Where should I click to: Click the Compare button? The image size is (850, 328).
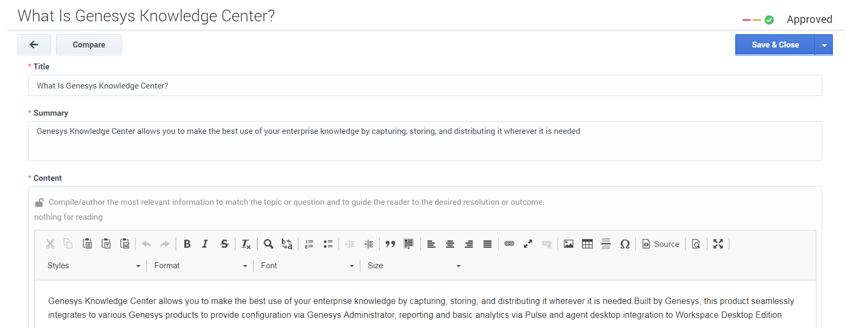click(x=89, y=45)
